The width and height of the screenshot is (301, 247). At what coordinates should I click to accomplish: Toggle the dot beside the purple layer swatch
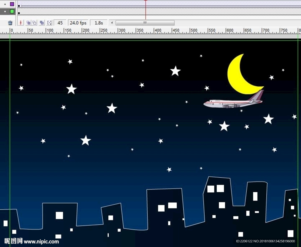tap(5, 4)
